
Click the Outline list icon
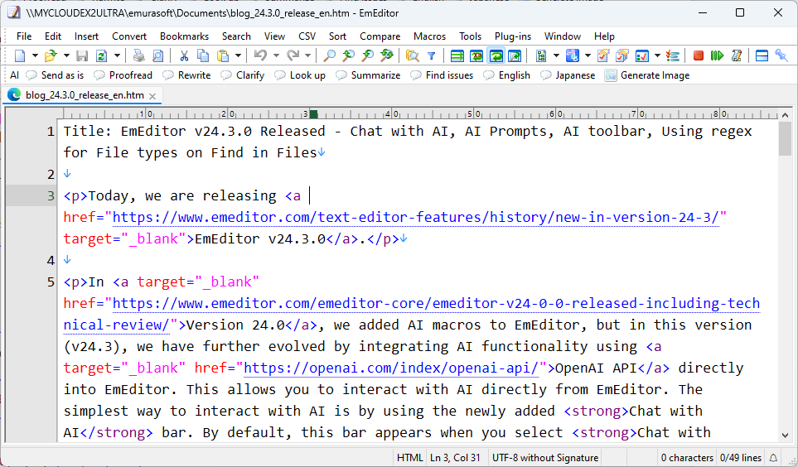(x=673, y=55)
